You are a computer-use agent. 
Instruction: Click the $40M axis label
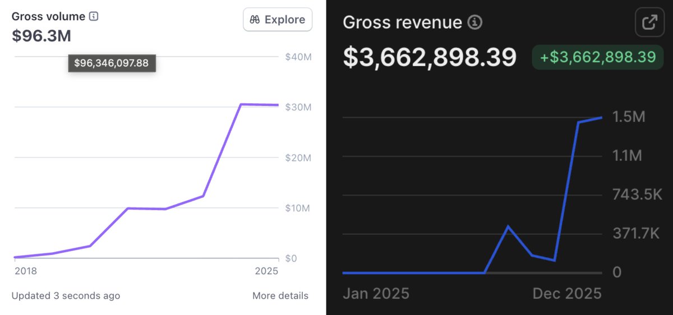[298, 57]
